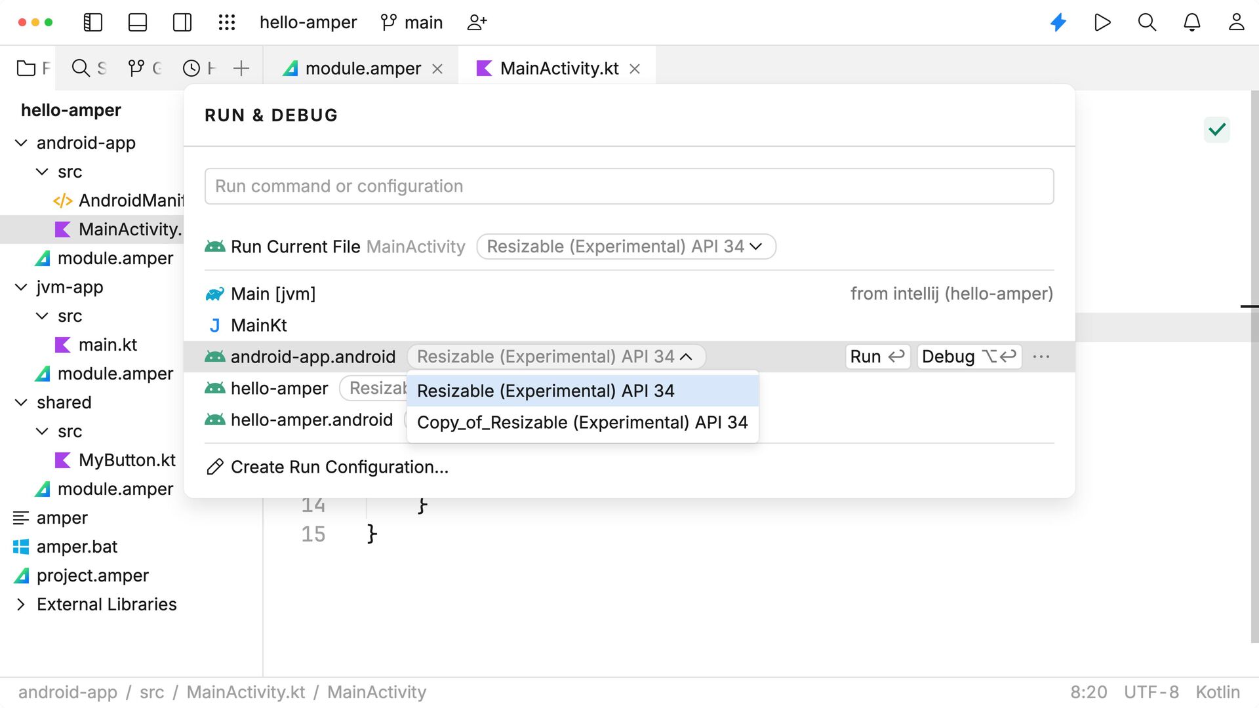Image resolution: width=1259 pixels, height=708 pixels.
Task: Open module.amper under android-app
Action: pyautogui.click(x=104, y=258)
